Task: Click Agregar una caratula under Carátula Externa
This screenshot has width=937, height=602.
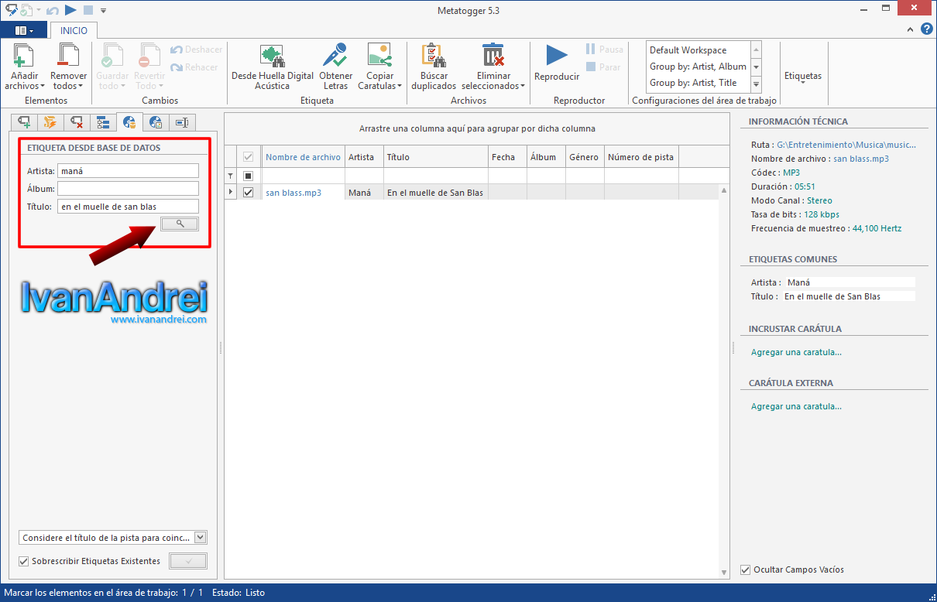Action: coord(796,406)
